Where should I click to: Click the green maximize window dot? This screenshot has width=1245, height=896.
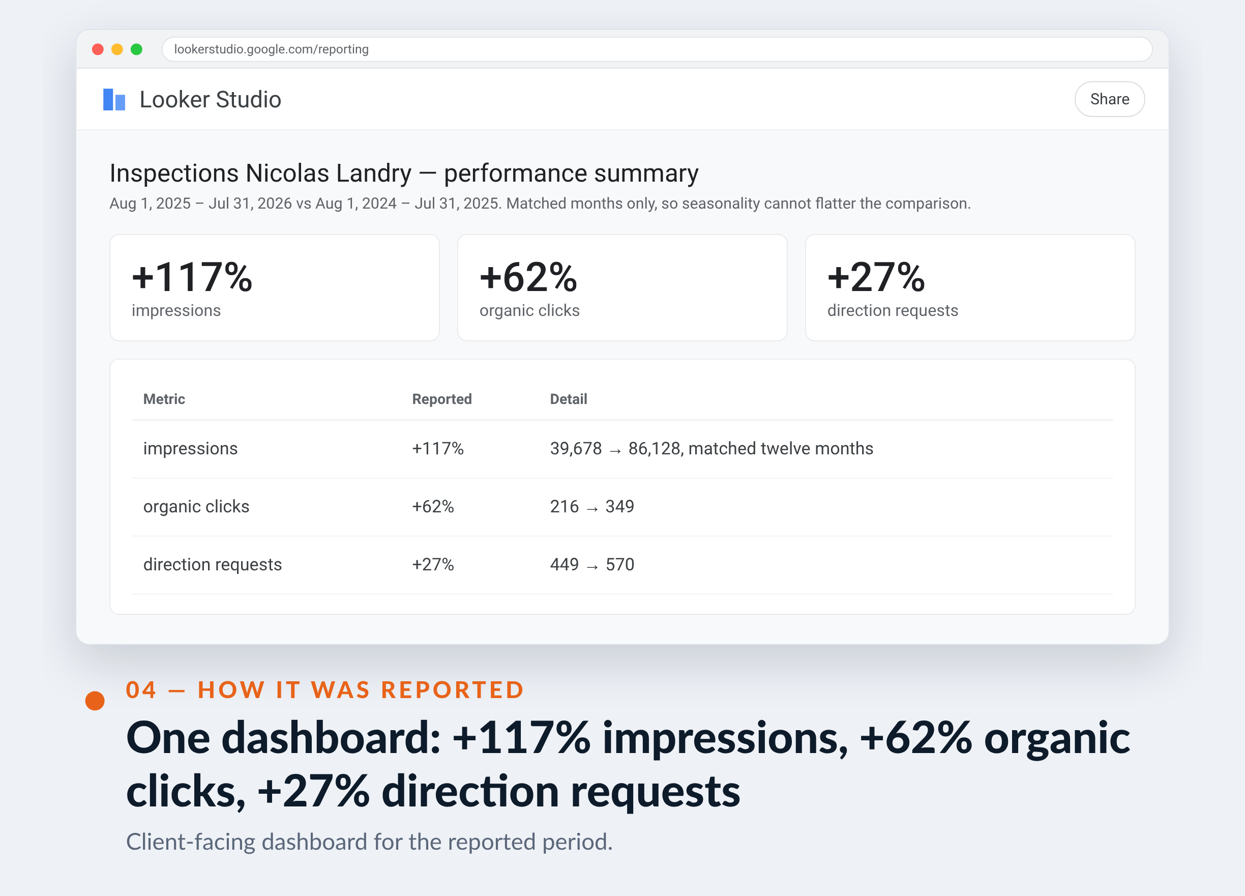coord(137,49)
